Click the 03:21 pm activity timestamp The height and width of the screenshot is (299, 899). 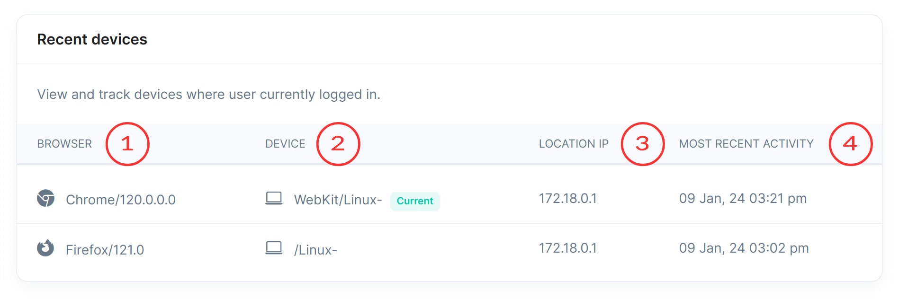tap(743, 198)
